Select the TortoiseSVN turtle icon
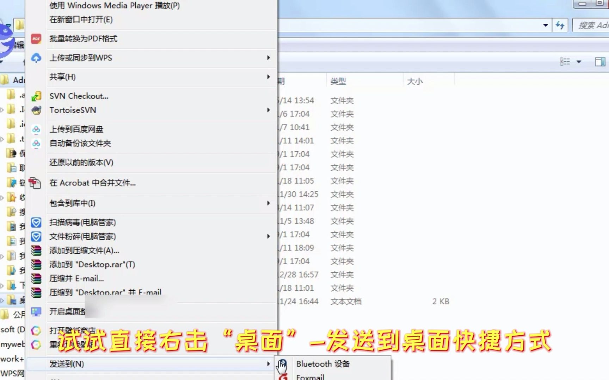Image resolution: width=609 pixels, height=380 pixels. pos(36,110)
